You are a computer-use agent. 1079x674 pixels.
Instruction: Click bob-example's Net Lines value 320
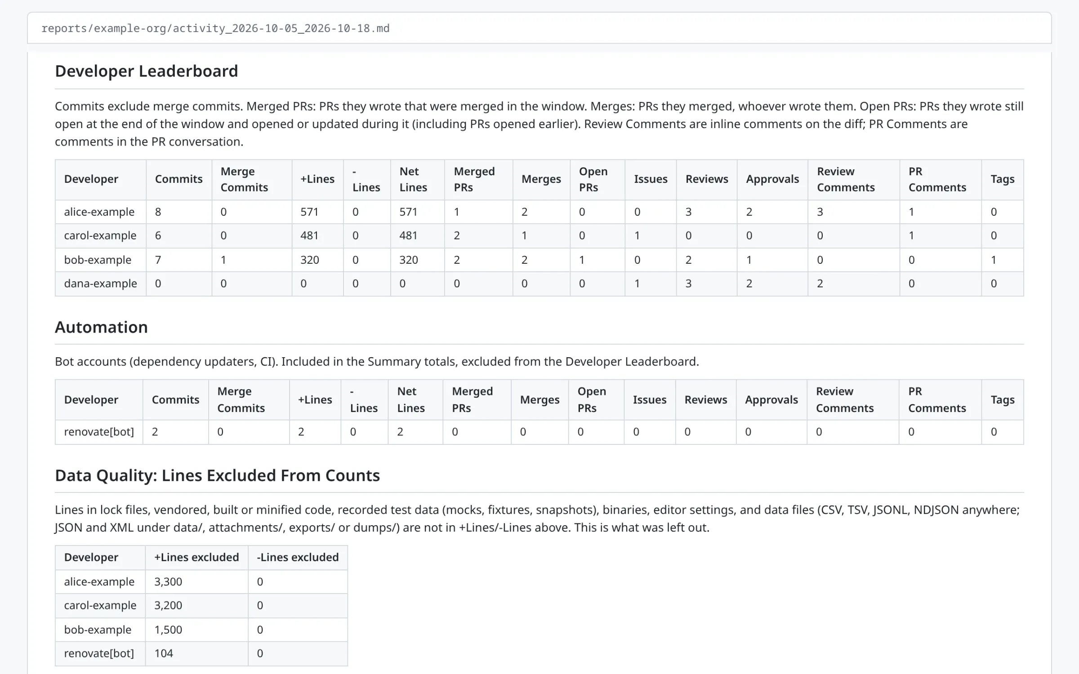pyautogui.click(x=409, y=260)
